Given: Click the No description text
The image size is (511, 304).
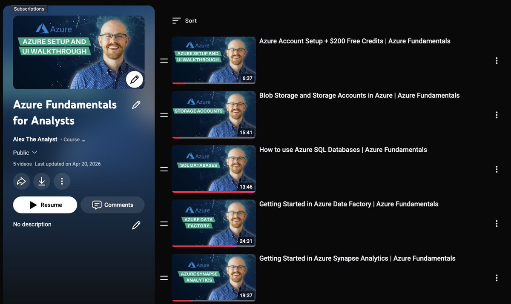Looking at the screenshot, I should point(32,224).
